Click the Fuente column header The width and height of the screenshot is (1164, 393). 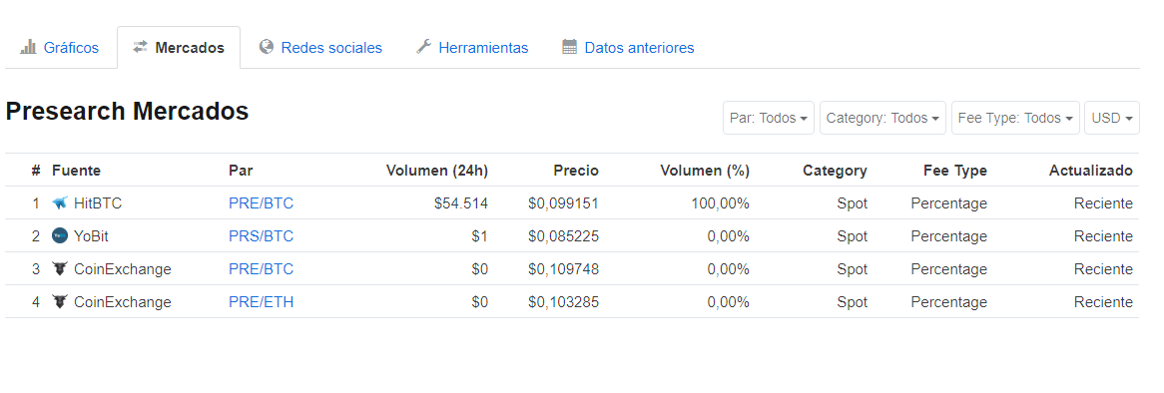click(77, 171)
